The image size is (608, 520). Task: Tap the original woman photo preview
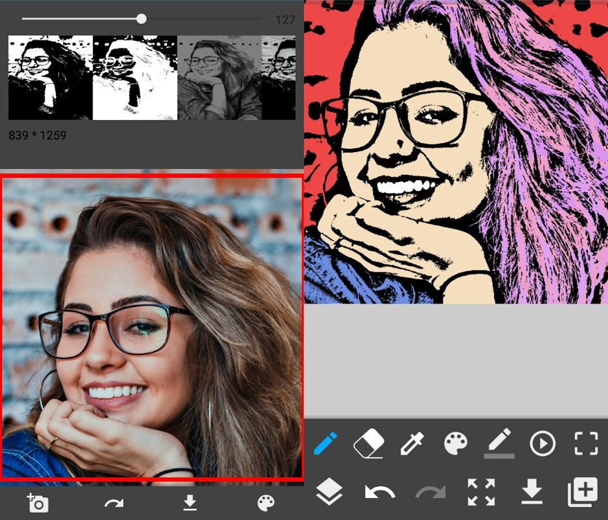[x=152, y=328]
